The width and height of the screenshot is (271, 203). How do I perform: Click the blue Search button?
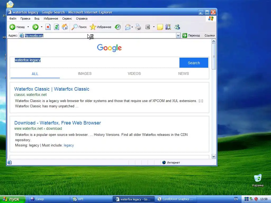194,63
